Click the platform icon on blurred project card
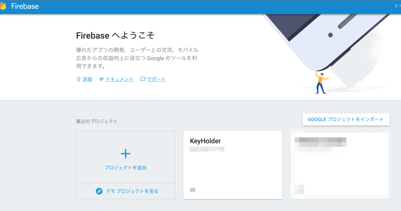 coord(299,189)
